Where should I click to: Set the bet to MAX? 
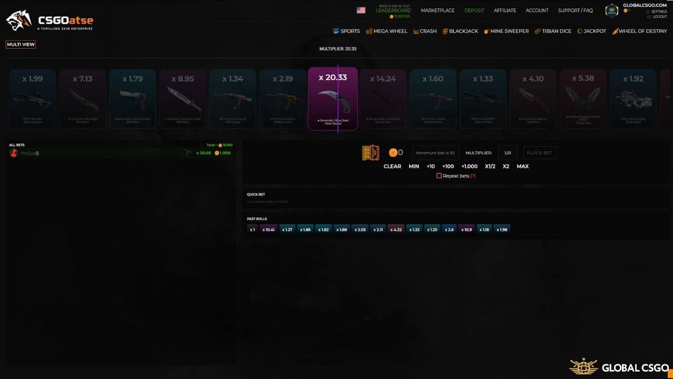(x=523, y=166)
